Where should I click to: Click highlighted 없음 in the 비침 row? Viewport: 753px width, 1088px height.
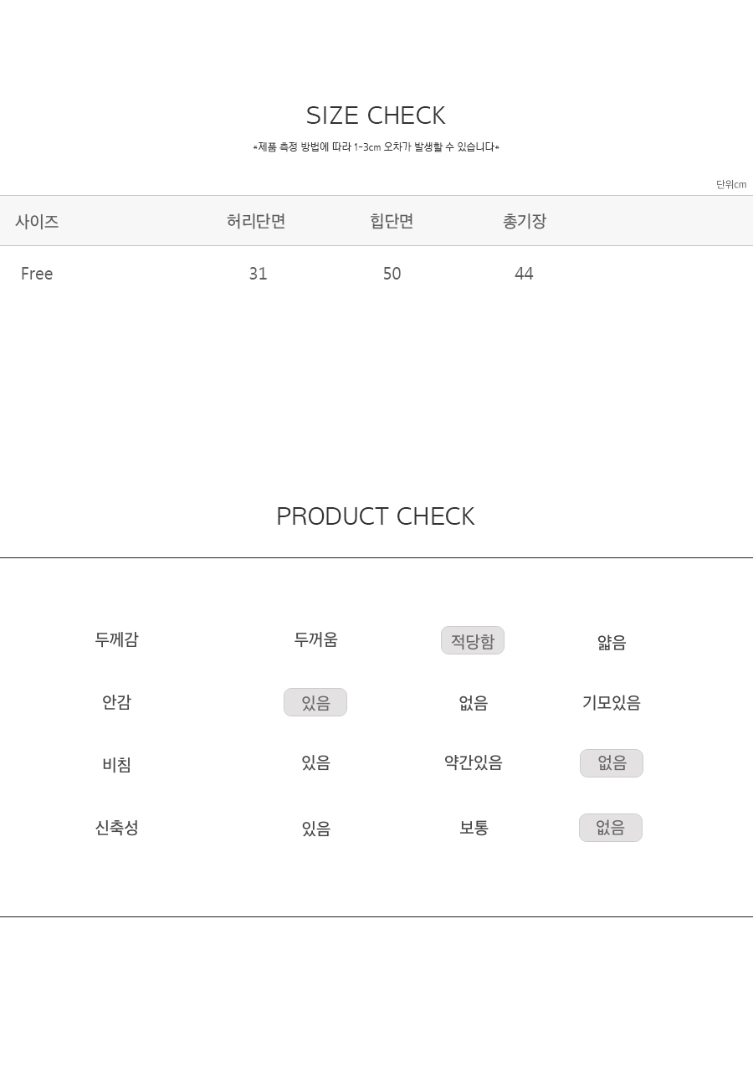click(x=612, y=763)
